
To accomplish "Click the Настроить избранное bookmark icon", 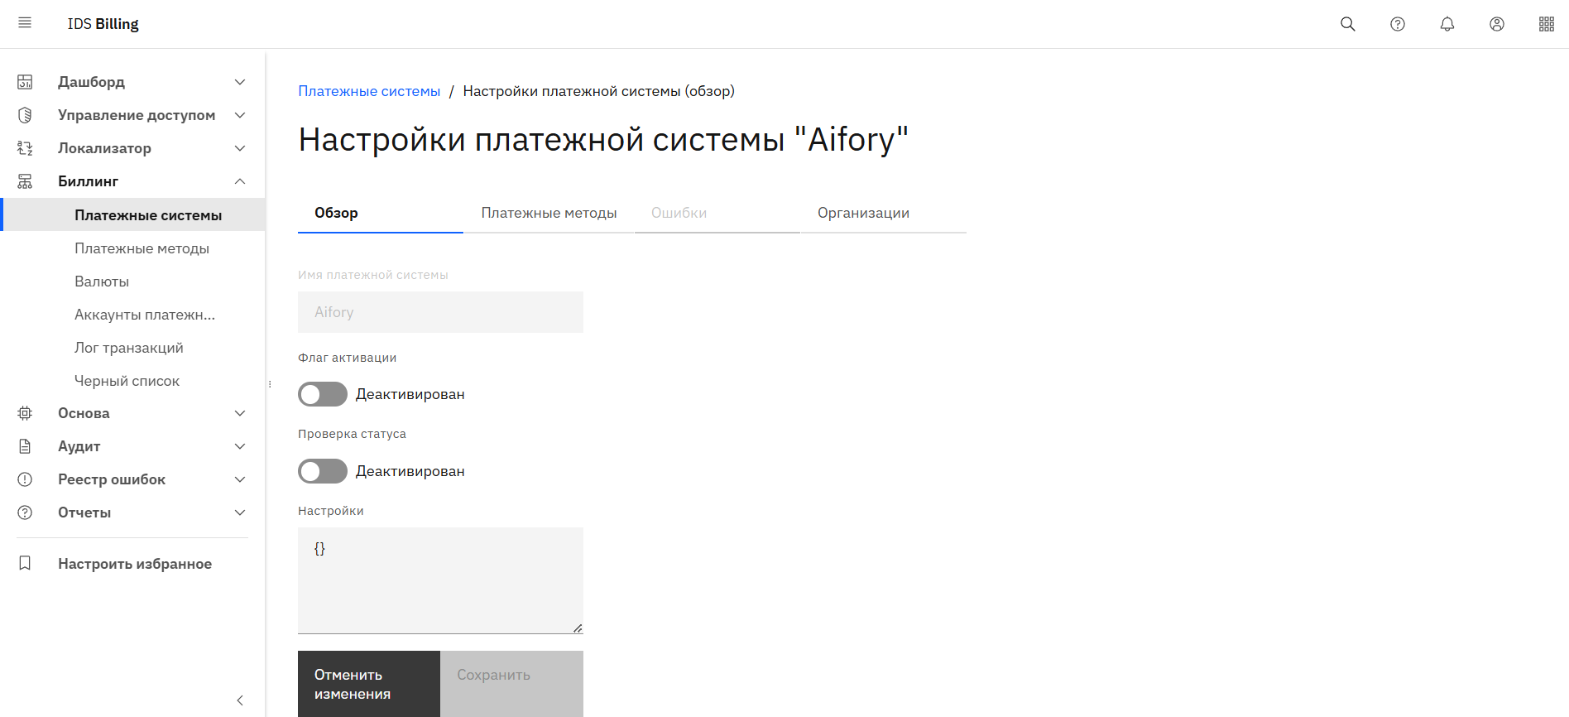I will click(25, 564).
